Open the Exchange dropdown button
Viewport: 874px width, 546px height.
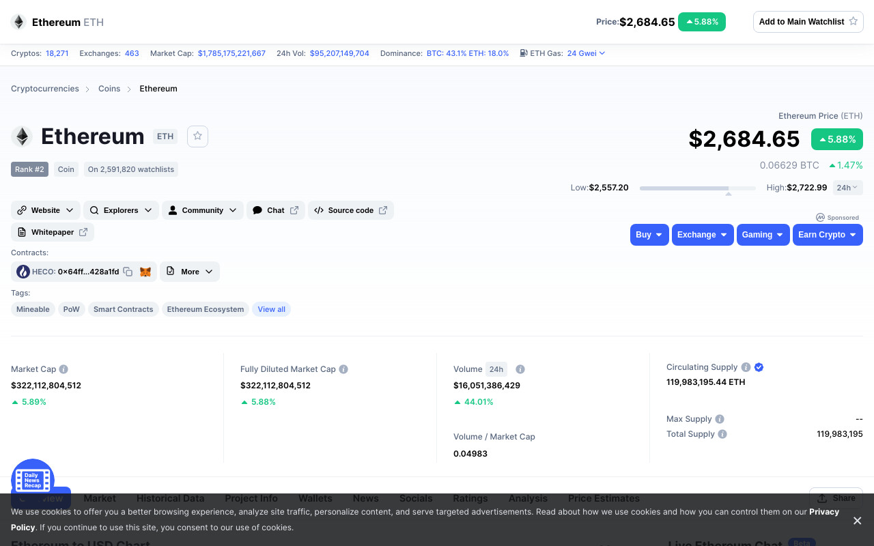pos(703,235)
